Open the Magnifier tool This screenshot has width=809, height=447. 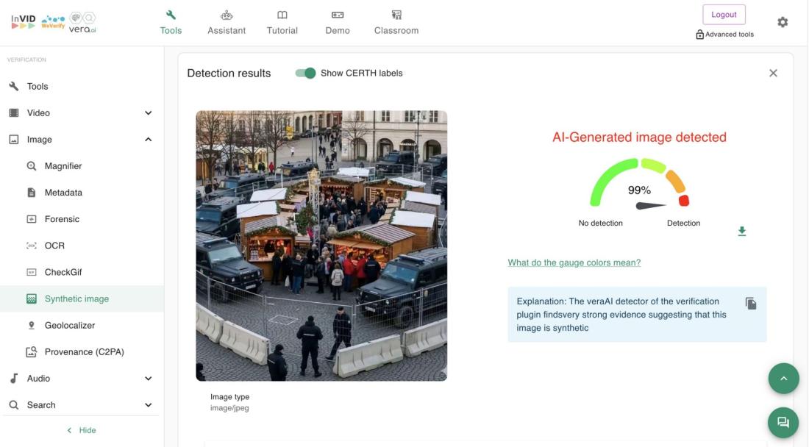pos(63,166)
